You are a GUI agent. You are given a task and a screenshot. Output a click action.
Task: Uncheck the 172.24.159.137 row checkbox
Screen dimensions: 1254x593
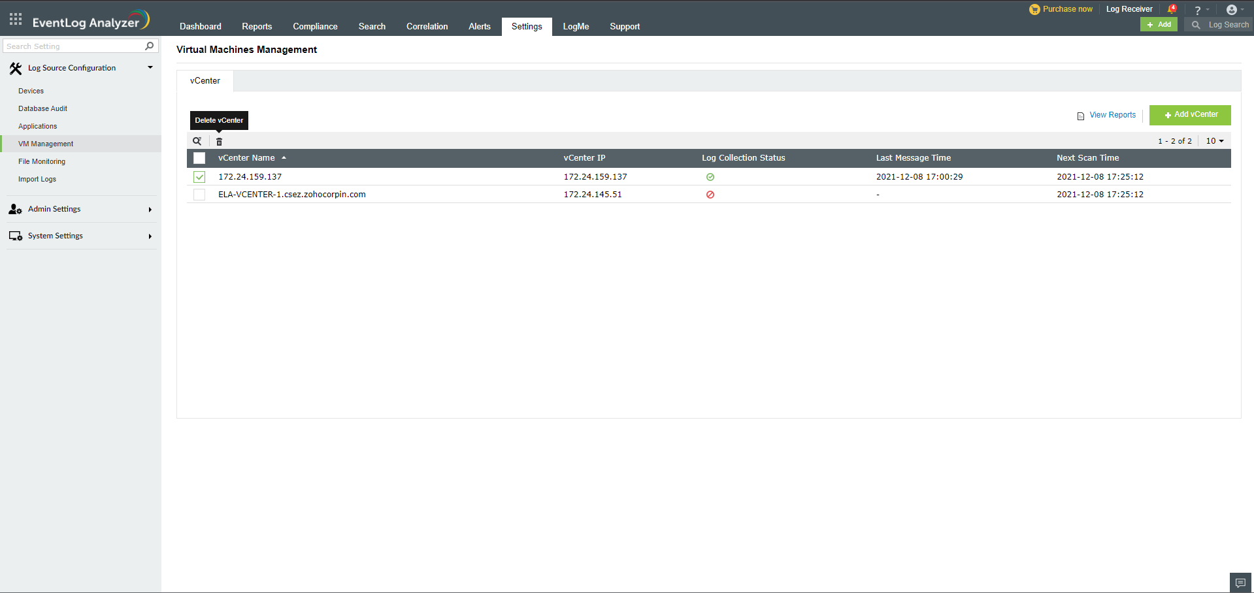tap(199, 176)
